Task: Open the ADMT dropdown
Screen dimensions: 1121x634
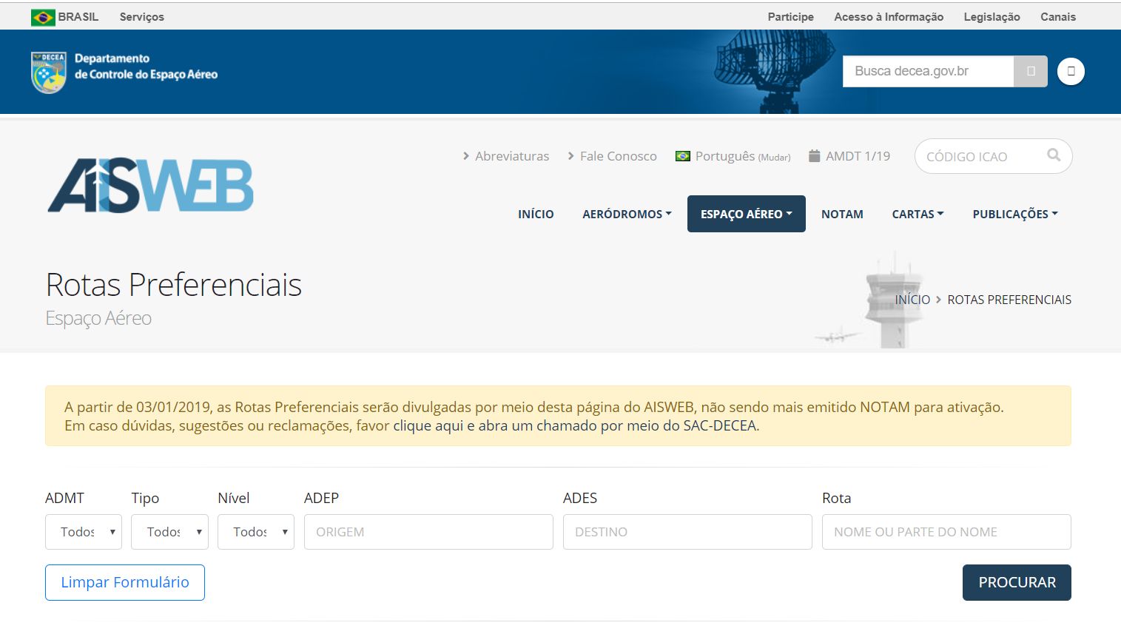Action: coord(84,532)
